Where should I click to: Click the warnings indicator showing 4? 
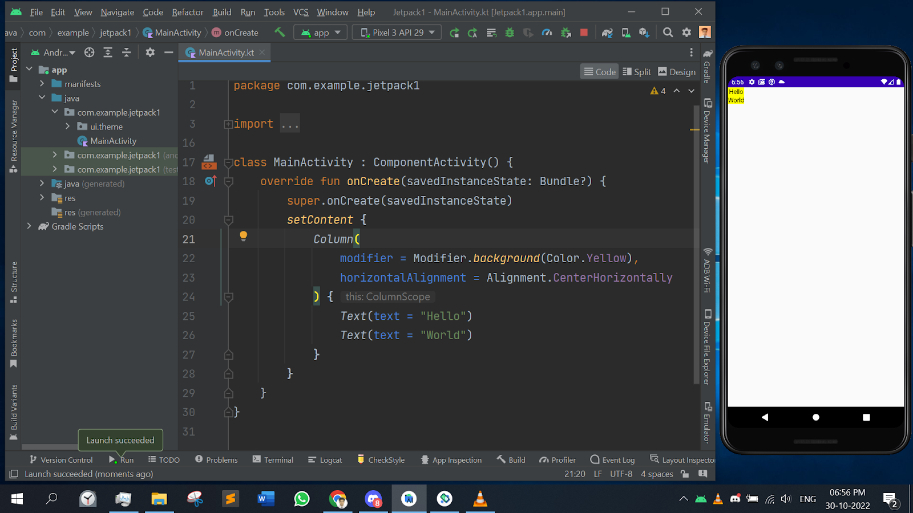(x=658, y=91)
